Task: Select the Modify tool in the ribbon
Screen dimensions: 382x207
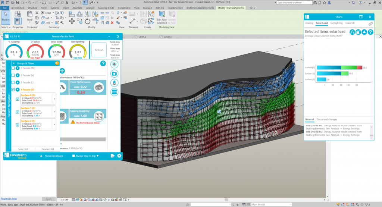Action: click(x=6, y=17)
